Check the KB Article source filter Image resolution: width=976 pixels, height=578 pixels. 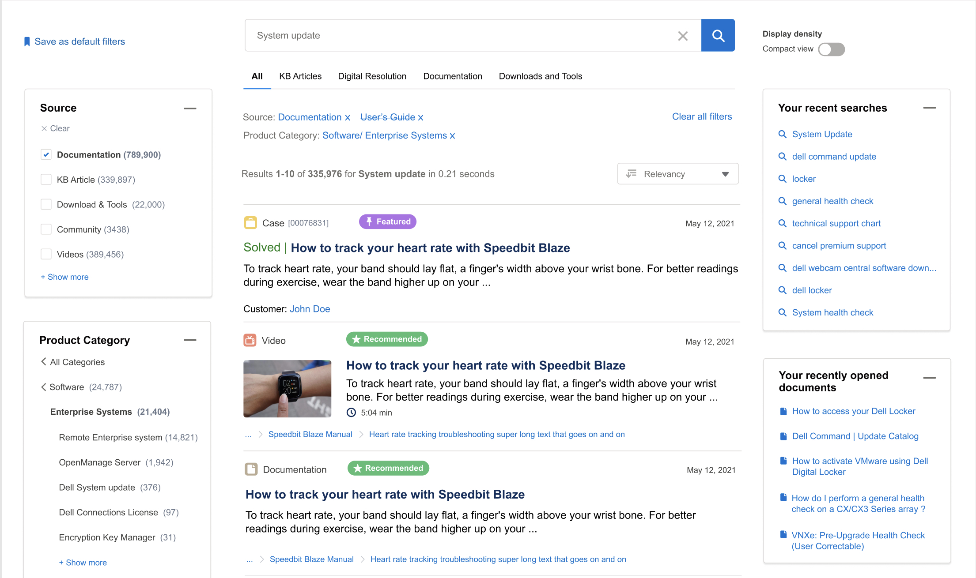46,179
